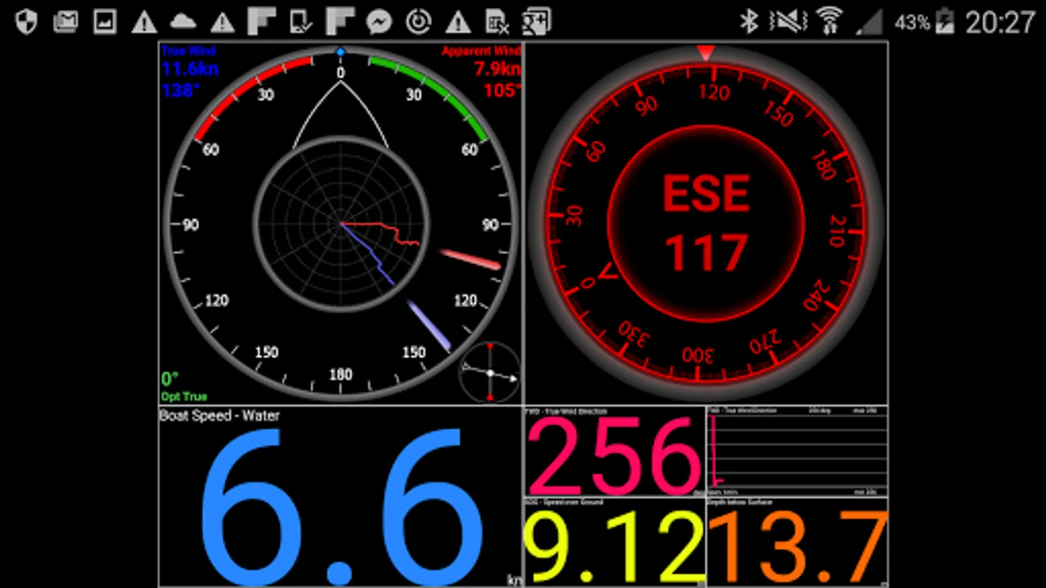The image size is (1046, 588).
Task: Select the apparent wind angle "105°"
Action: 502,90
